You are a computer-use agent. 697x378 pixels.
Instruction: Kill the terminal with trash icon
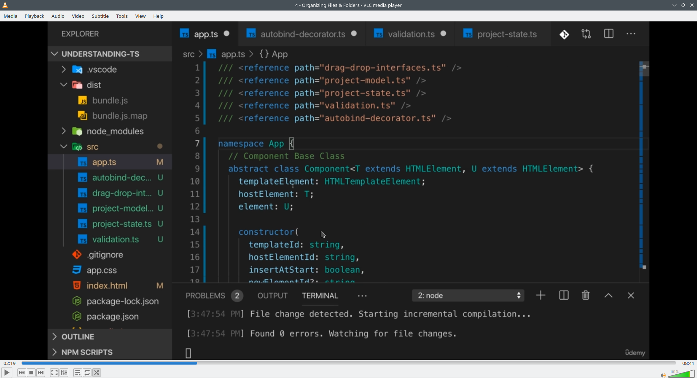point(586,295)
